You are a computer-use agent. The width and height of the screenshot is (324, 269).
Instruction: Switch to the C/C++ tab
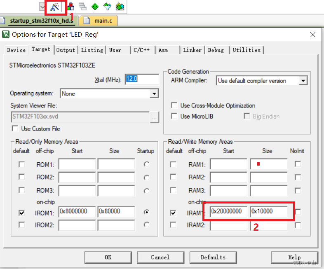tap(143, 50)
